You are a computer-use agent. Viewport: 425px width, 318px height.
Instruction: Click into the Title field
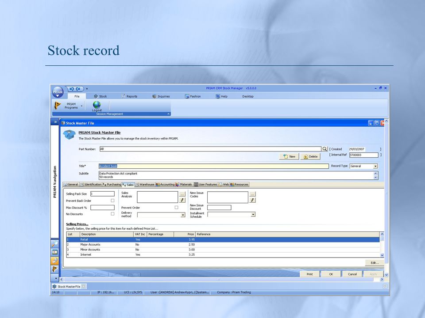click(213, 166)
